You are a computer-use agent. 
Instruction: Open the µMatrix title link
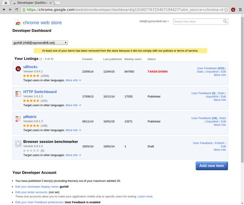30,116
